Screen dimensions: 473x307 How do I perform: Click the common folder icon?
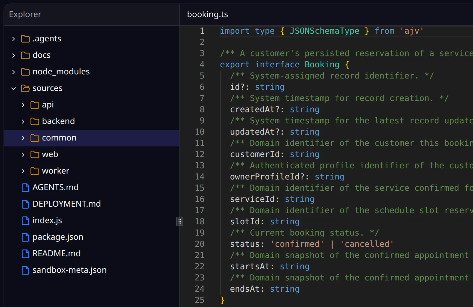tap(35, 138)
